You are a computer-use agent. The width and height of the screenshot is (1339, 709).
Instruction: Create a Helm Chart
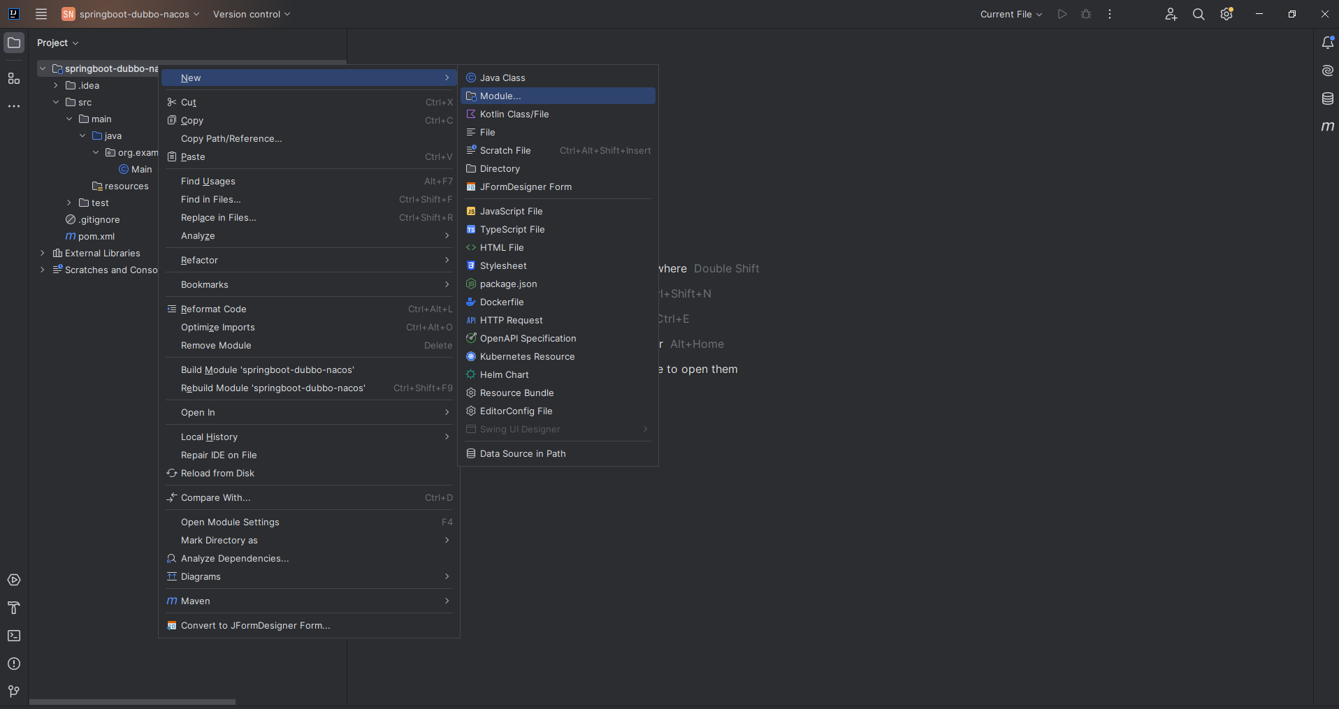[x=558, y=374]
